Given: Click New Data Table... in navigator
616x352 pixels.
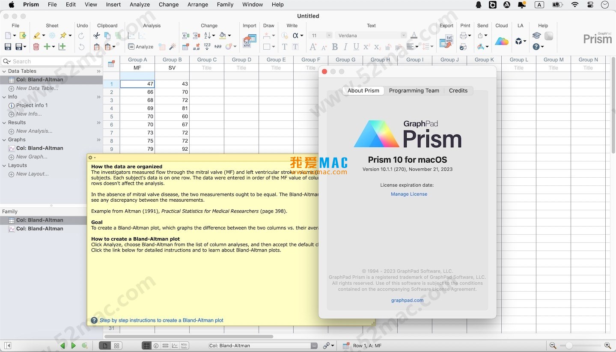Looking at the screenshot, I should 37,88.
